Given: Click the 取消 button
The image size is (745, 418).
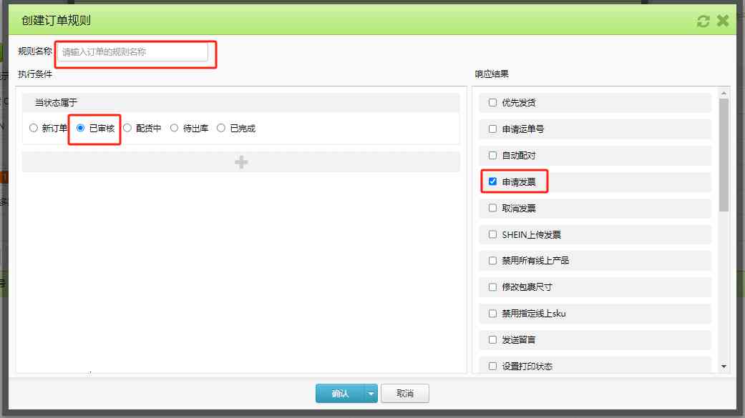Looking at the screenshot, I should click(x=405, y=393).
